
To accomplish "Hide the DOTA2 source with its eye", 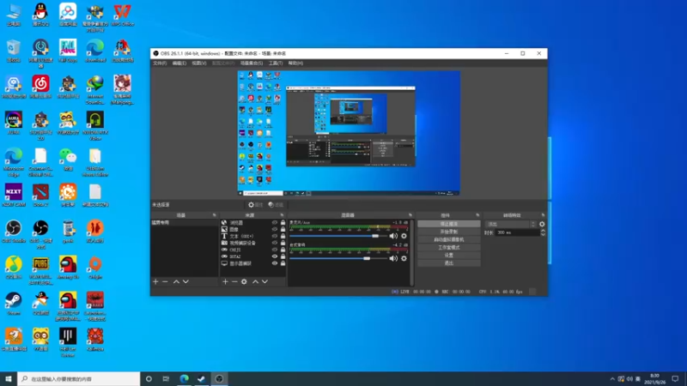I will click(275, 256).
